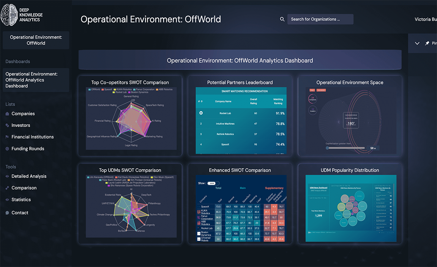The height and width of the screenshot is (267, 437).
Task: Click the Funding Rounds target icon
Action: [7, 149]
